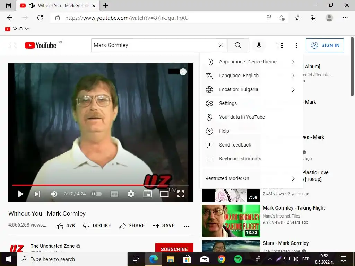355x266 pixels.
Task: Open Language: English submenu
Action: point(251,76)
